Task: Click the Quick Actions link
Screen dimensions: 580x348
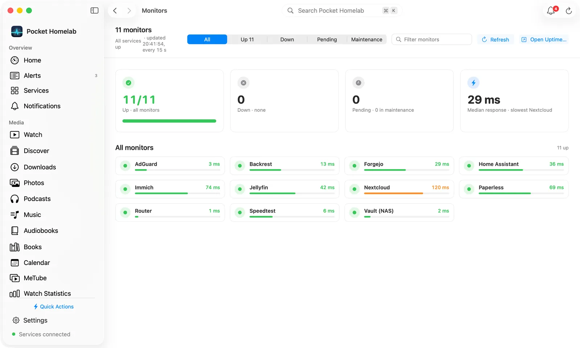Action: [53, 307]
